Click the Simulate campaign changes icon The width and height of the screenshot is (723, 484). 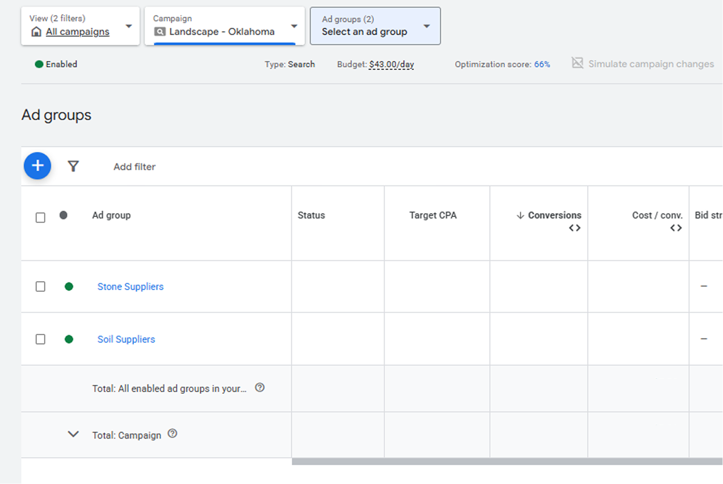pos(577,63)
